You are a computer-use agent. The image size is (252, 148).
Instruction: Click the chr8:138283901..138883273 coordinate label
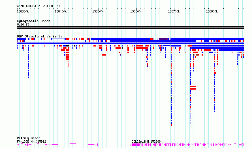tap(38, 6)
